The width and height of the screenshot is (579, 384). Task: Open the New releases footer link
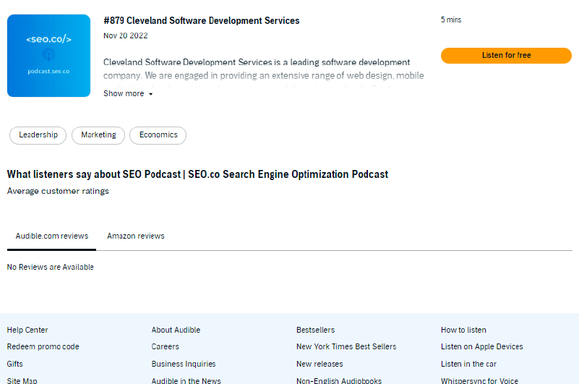tap(319, 364)
